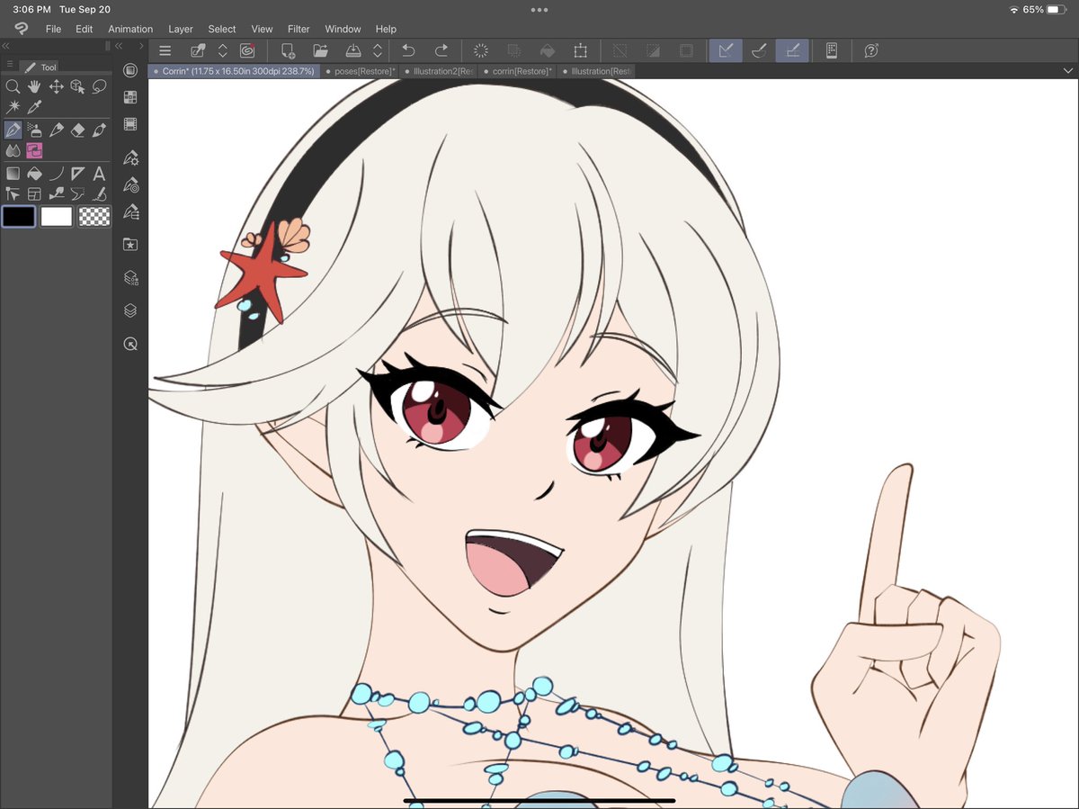Switch to the poses[Restore] canvas tab
The height and width of the screenshot is (809, 1079).
tap(360, 70)
